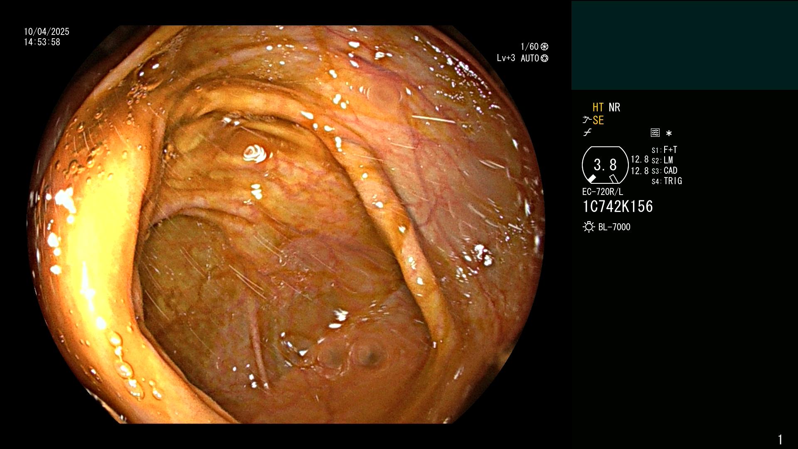Screen dimensions: 798x449
Task: Click the settings sliders icon
Action: pyautogui.click(x=655, y=133)
